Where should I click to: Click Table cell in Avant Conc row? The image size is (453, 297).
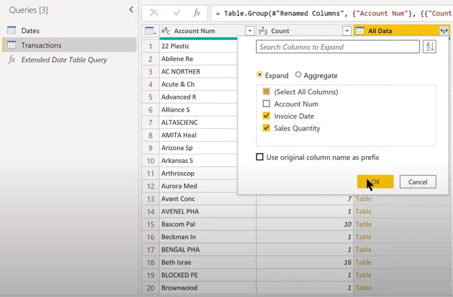tap(401, 199)
